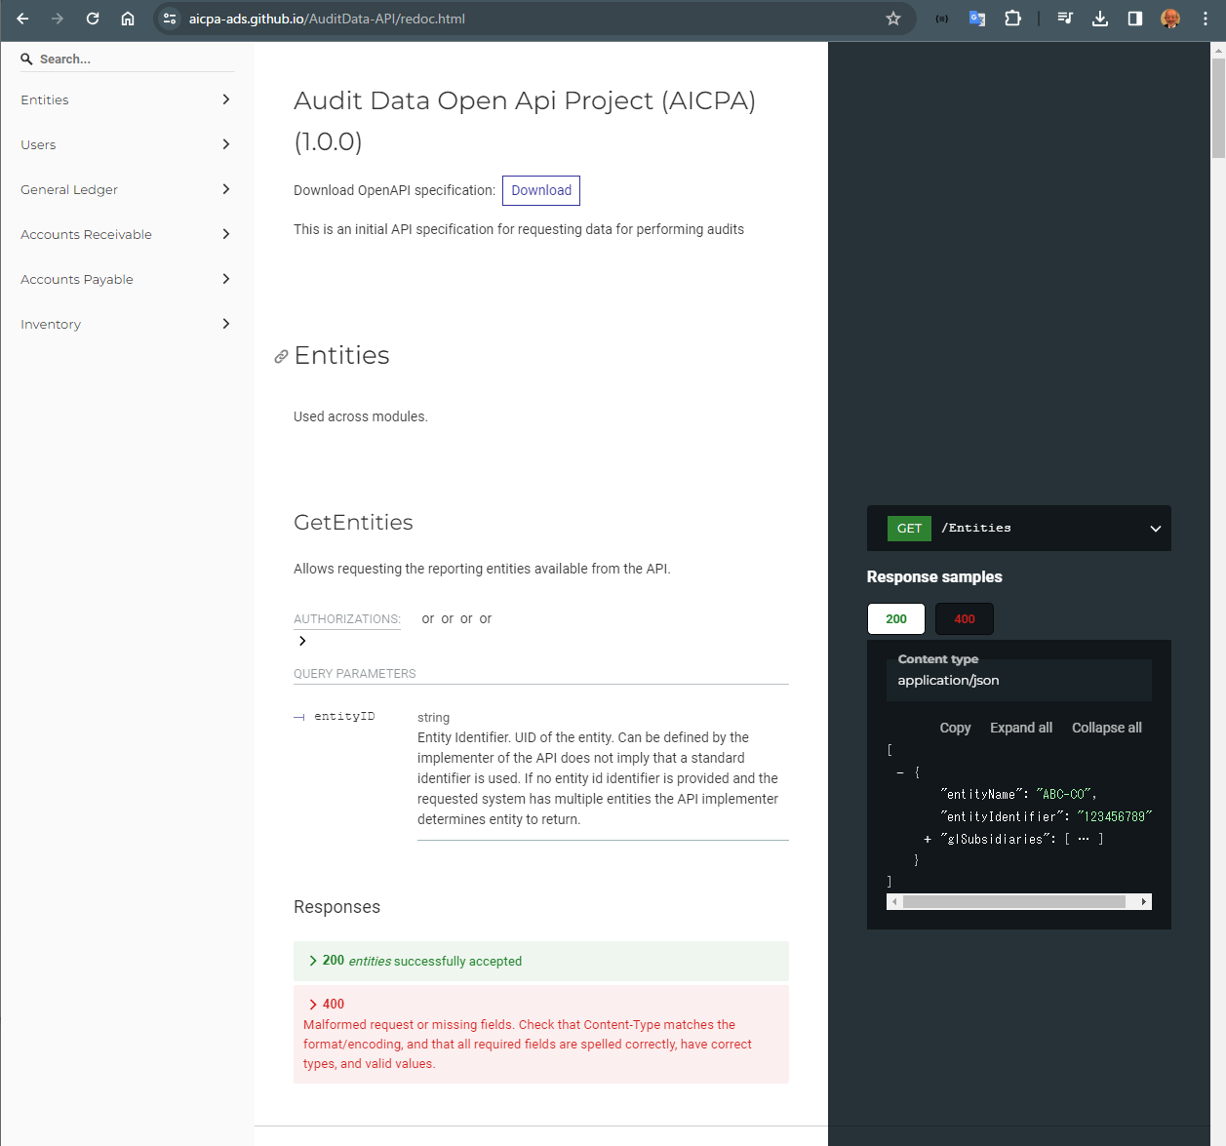
Task: Click Expand all in response sample
Action: click(1021, 728)
